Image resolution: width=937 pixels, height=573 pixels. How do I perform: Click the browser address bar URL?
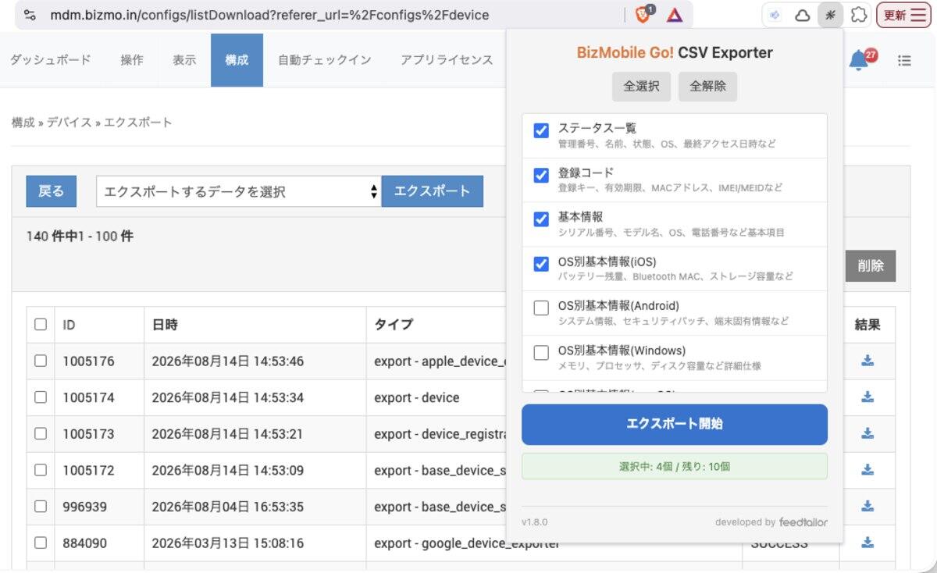[x=270, y=15]
